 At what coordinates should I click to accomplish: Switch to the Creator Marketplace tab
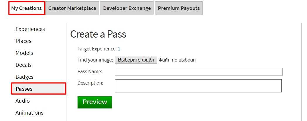(72, 8)
